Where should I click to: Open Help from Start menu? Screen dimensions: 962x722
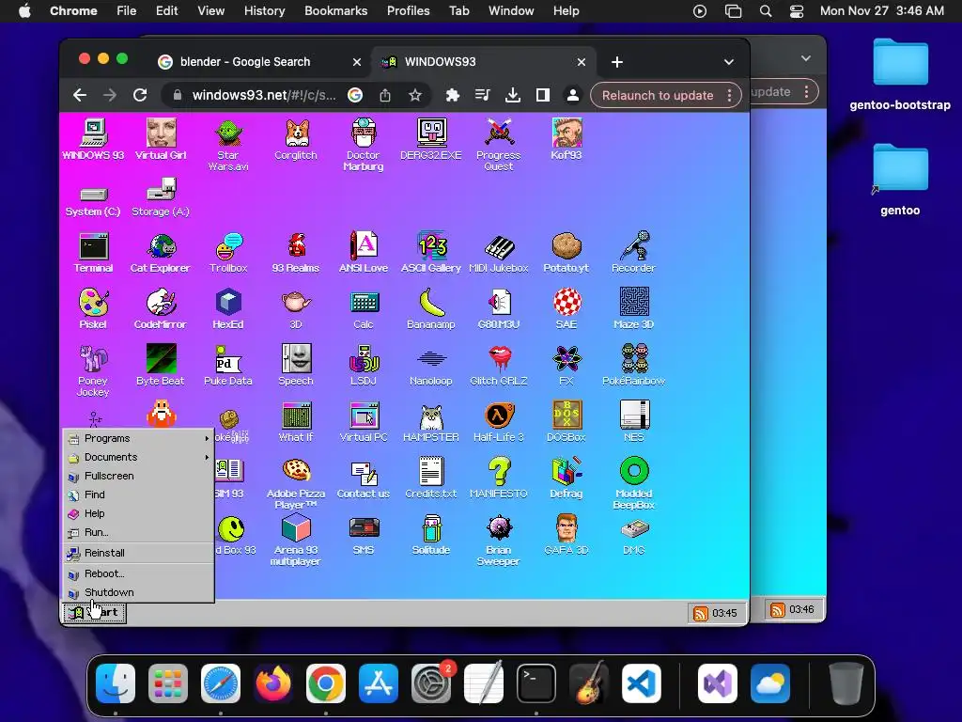pos(139,514)
